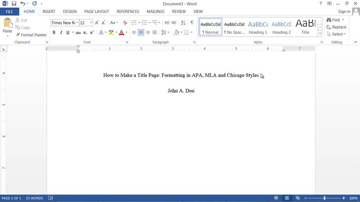Switch to the DESIGN tab
This screenshot has height=202, width=360.
pyautogui.click(x=70, y=11)
